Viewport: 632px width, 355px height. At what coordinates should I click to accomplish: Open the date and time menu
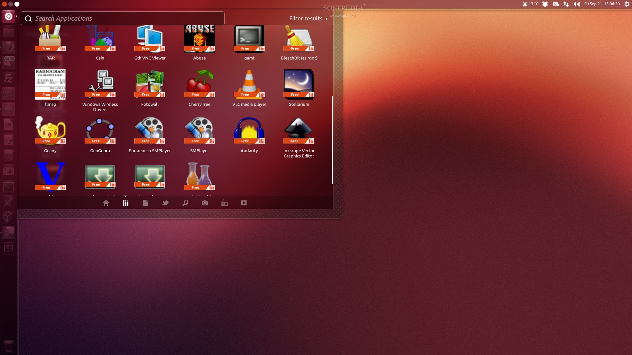602,4
